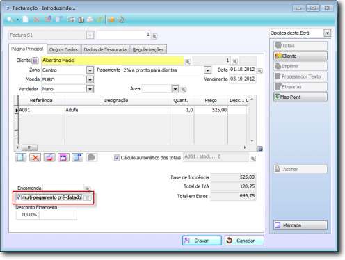Click small button right of multi-pagamento

pyautogui.click(x=88, y=198)
